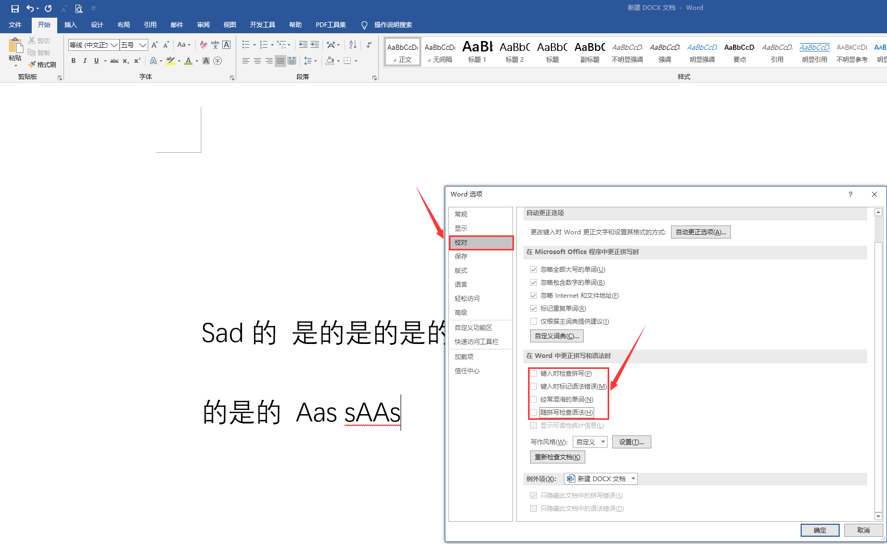This screenshot has width=887, height=544.
Task: Click the font color red A button
Action: click(188, 61)
